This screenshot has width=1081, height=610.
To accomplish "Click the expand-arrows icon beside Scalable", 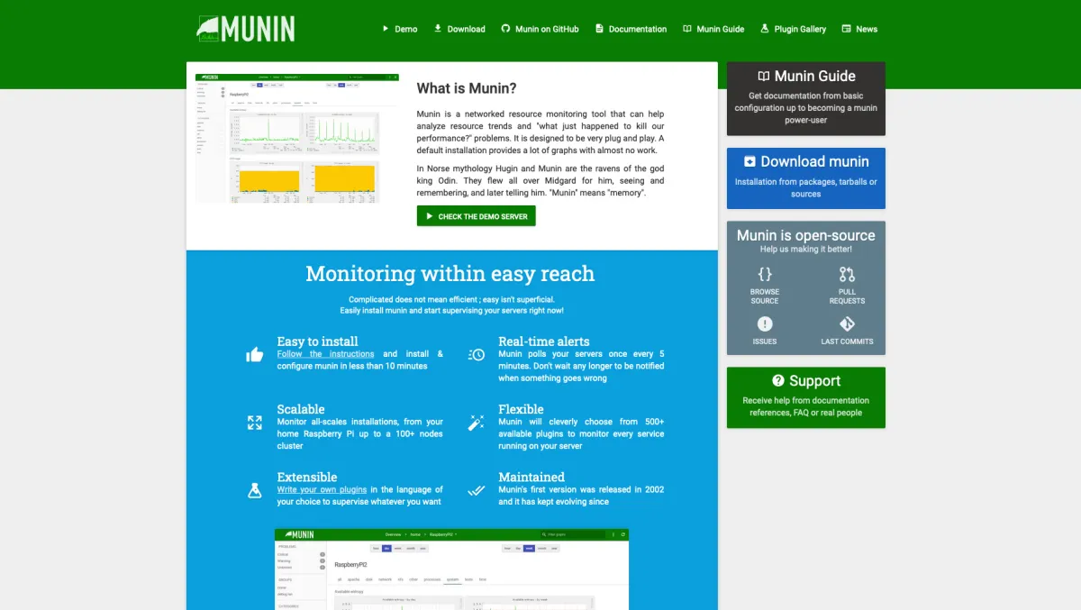I will (255, 422).
